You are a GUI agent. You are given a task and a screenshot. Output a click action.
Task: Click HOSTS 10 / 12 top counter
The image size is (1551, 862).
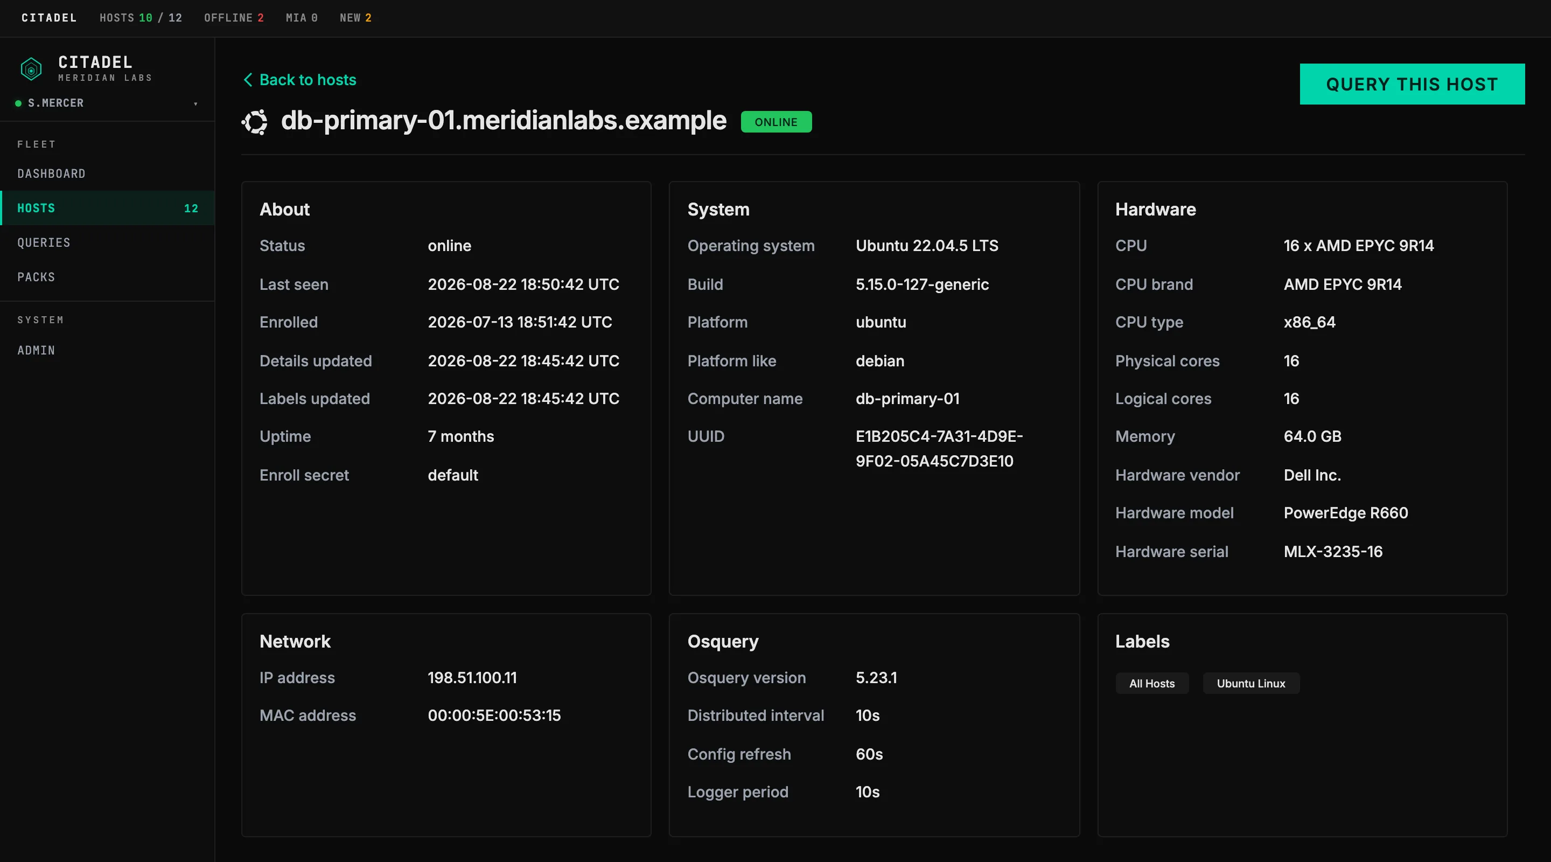point(141,17)
